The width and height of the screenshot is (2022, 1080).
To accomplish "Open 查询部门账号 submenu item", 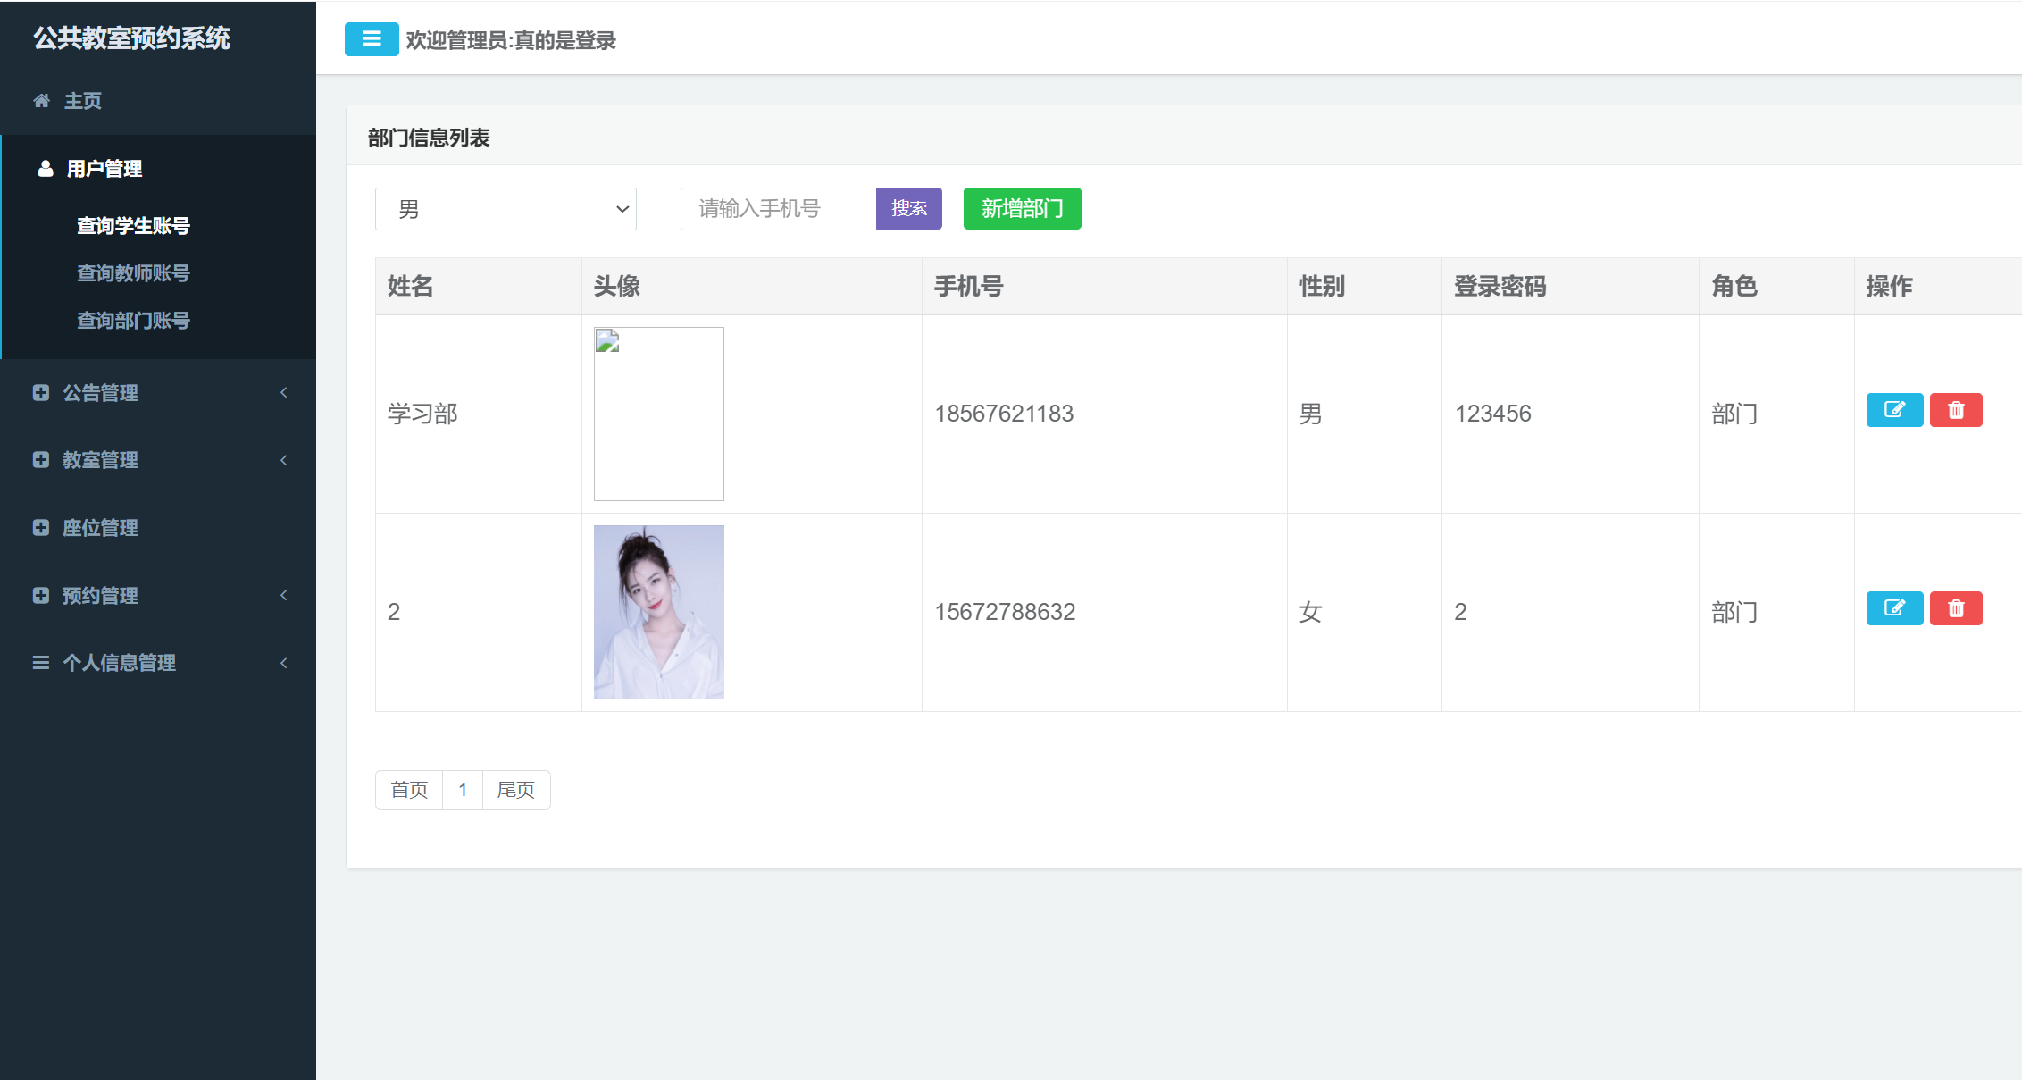I will tap(133, 321).
